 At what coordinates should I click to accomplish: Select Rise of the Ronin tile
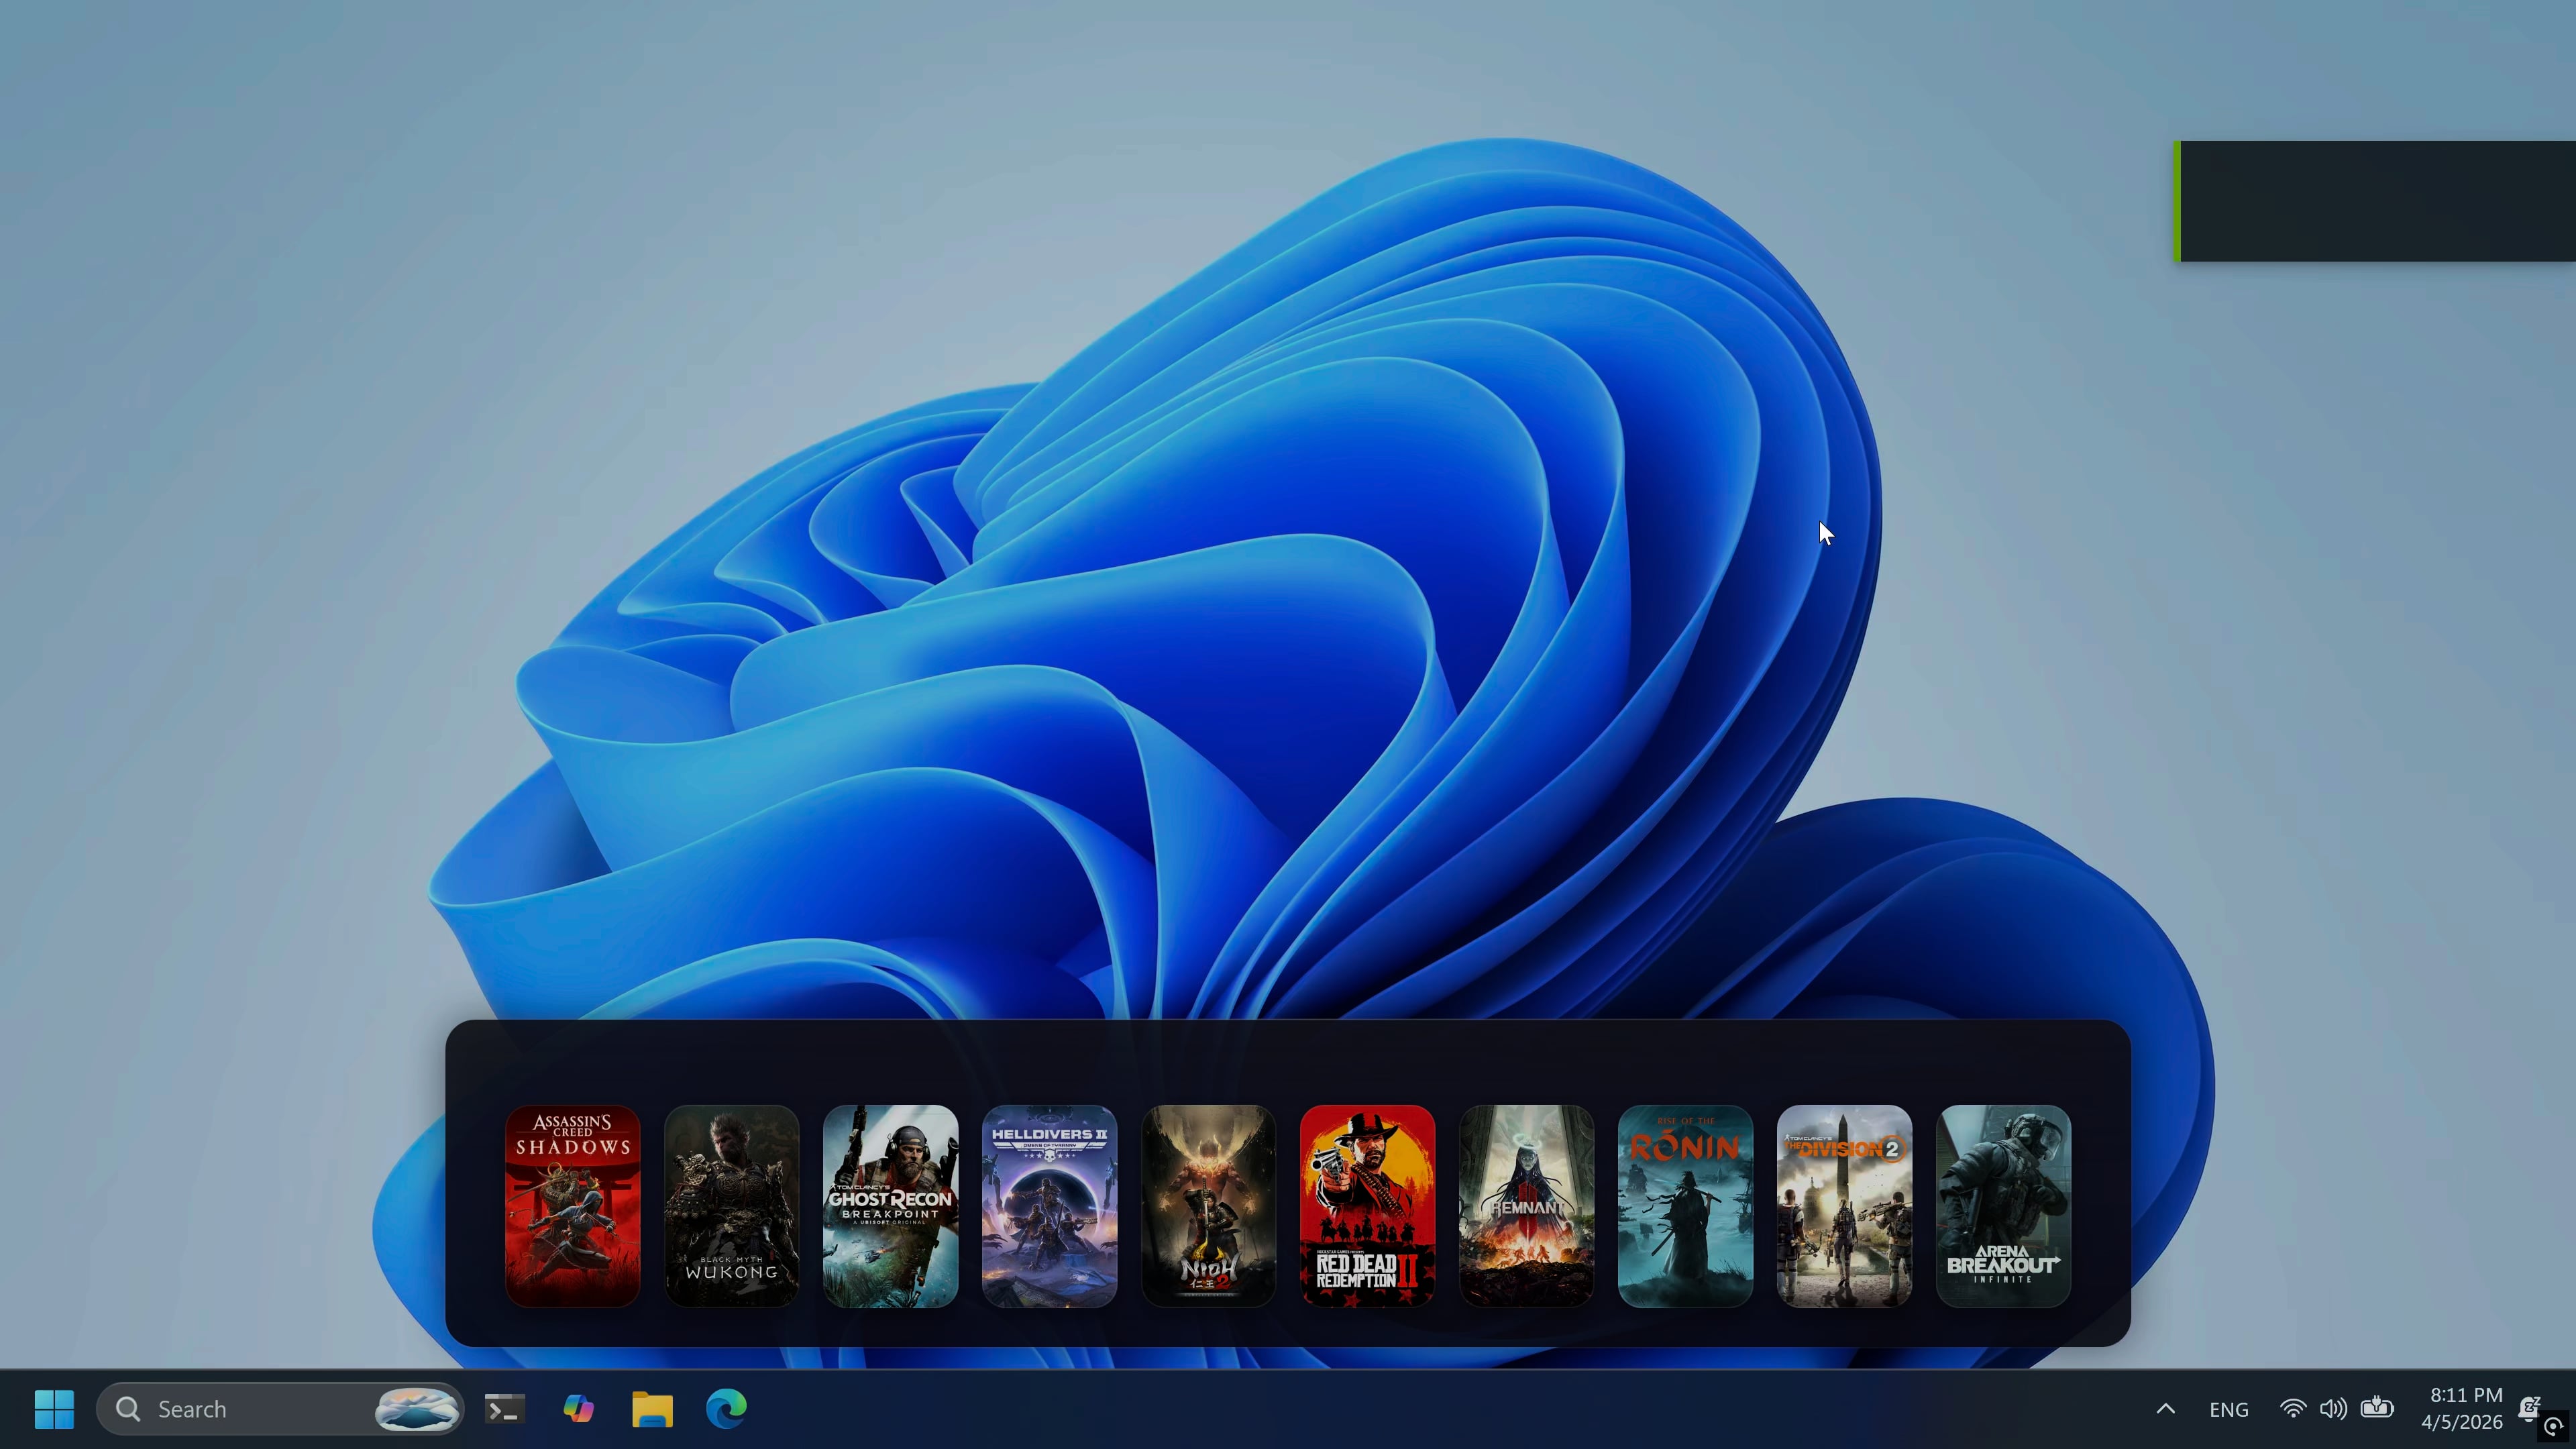click(1685, 1205)
